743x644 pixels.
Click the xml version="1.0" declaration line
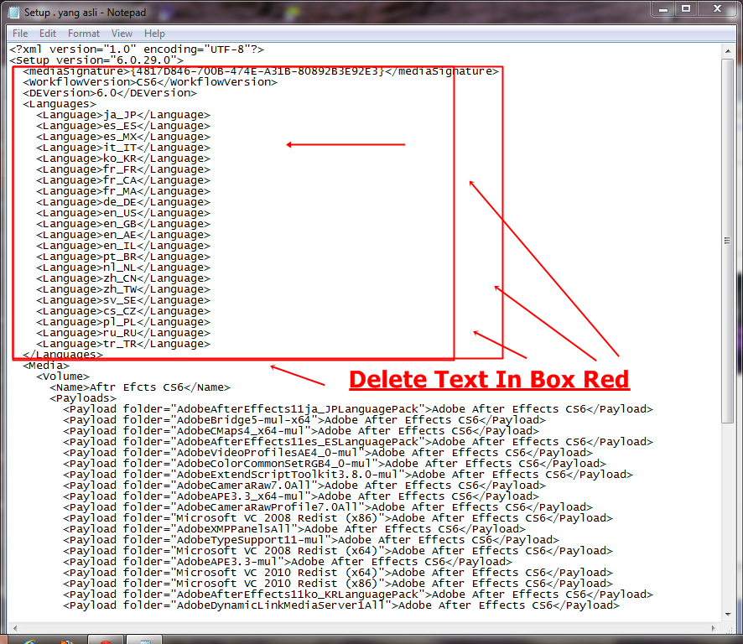(137, 49)
